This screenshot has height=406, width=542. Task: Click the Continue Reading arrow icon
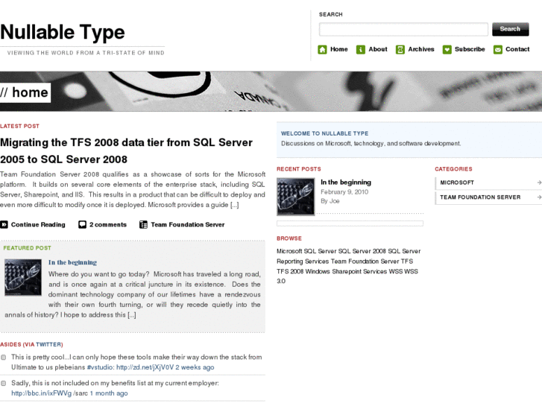click(x=4, y=224)
